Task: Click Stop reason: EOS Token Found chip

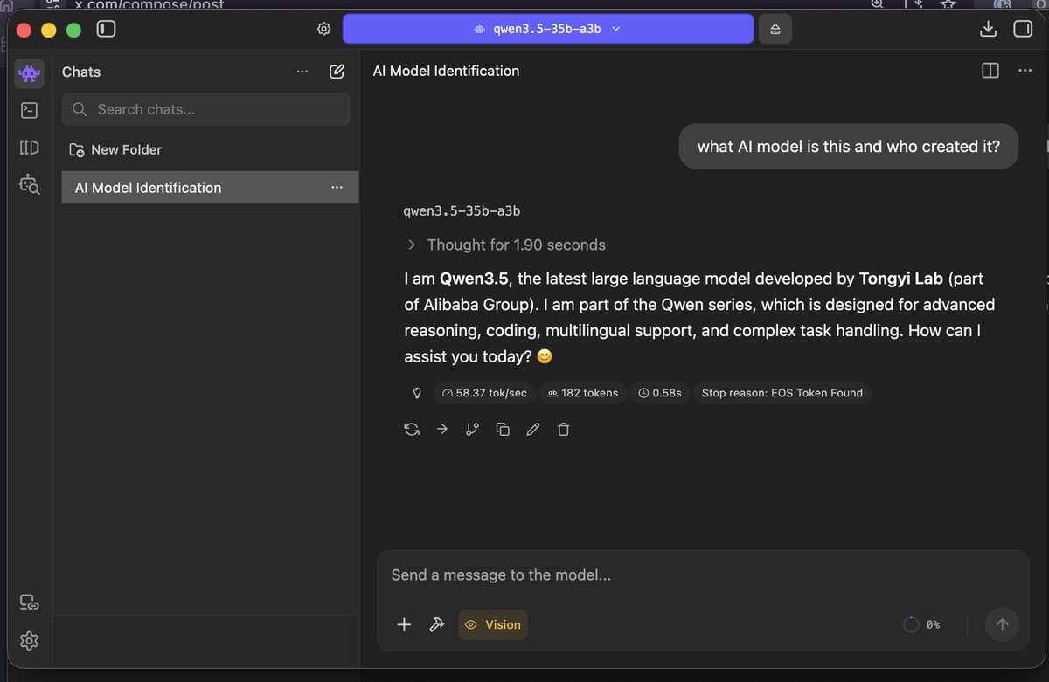Action: point(782,393)
